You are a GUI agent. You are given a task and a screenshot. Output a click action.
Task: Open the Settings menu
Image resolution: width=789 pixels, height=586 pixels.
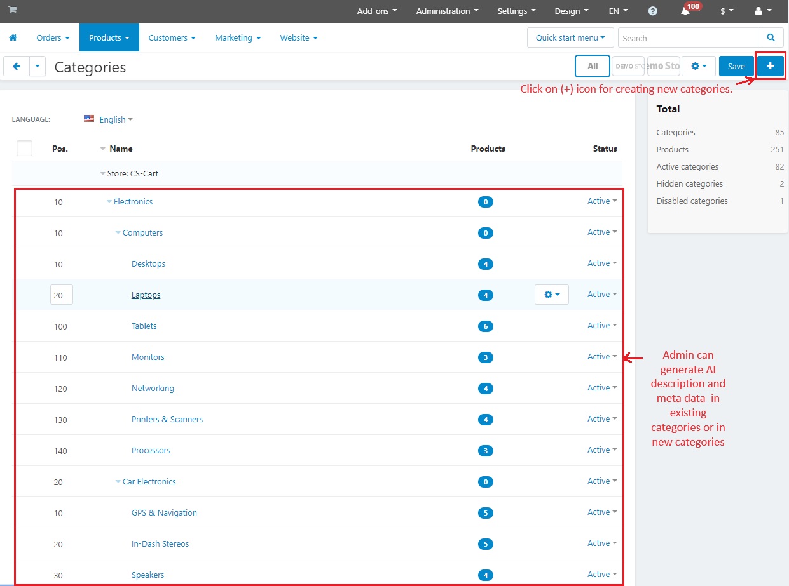coord(516,11)
